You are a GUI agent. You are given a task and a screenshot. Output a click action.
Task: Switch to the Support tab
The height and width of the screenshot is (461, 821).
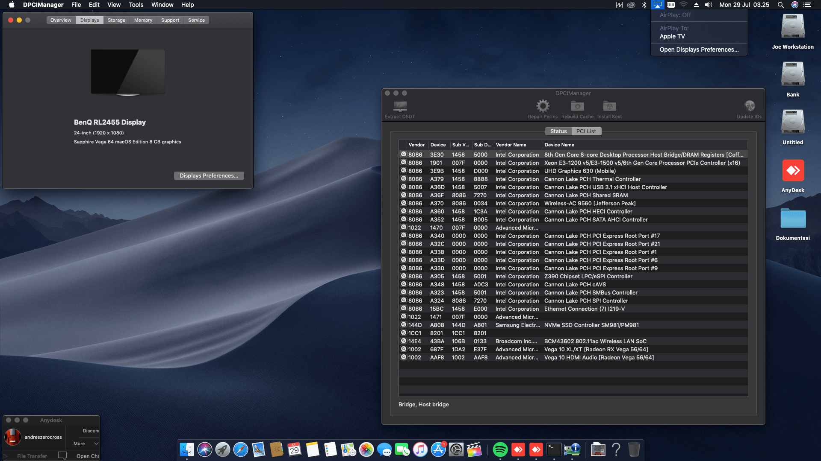click(170, 20)
